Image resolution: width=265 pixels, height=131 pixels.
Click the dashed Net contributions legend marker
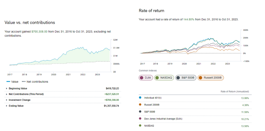(24, 82)
